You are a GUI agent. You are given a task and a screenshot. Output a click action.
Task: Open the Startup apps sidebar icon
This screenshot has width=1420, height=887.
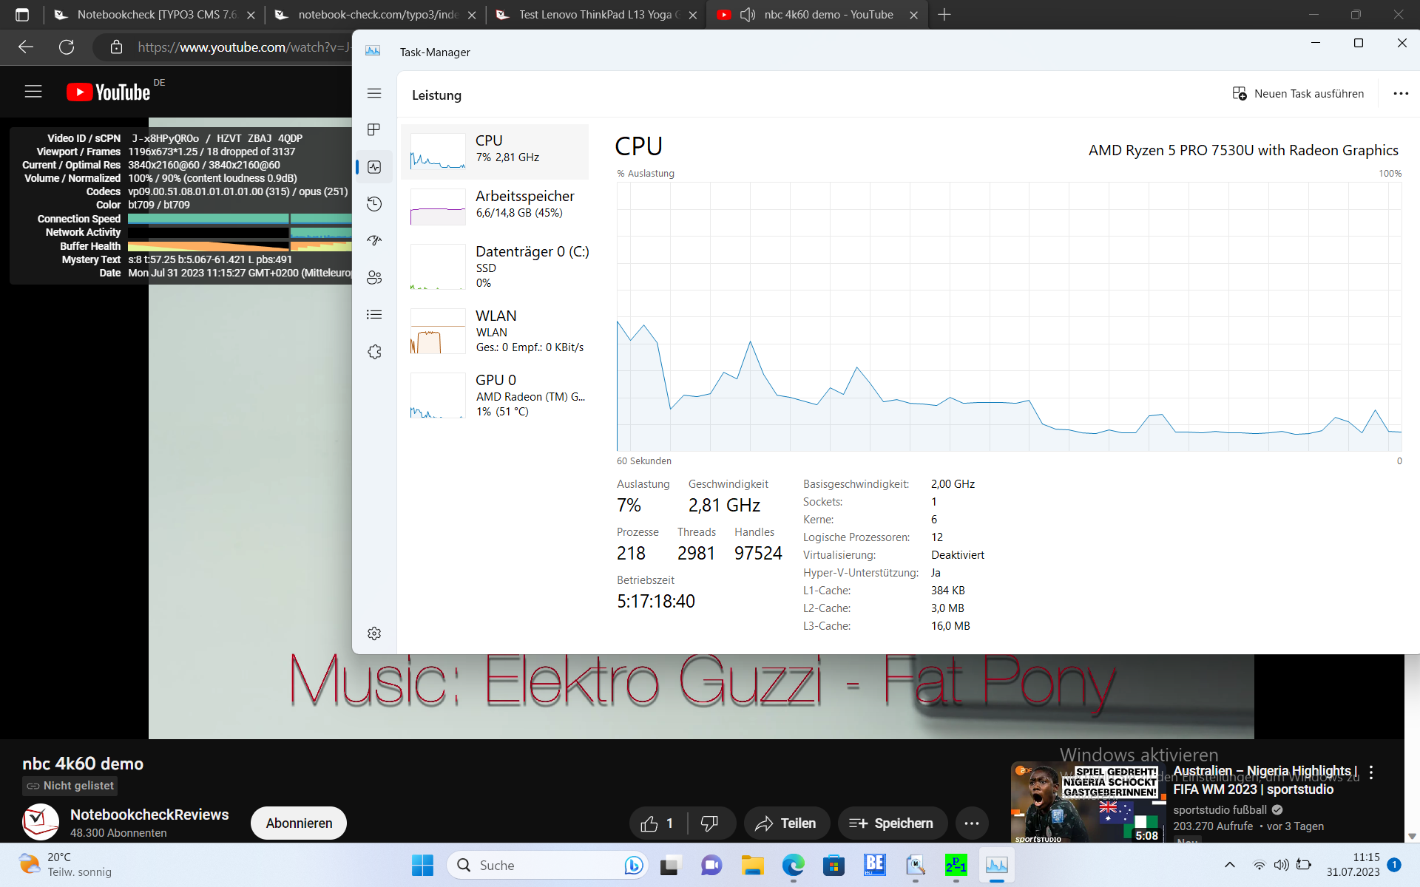coord(374,241)
